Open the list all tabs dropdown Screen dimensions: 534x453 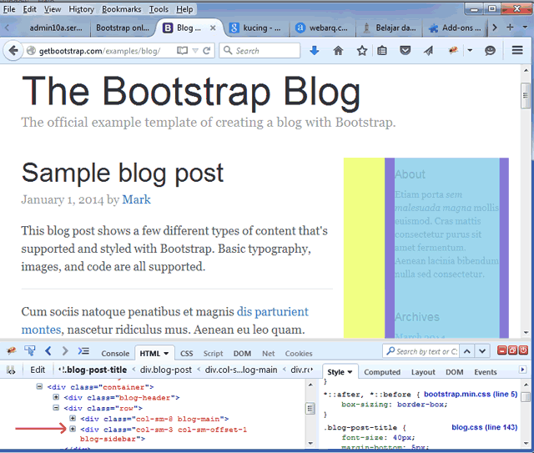pyautogui.click(x=525, y=27)
